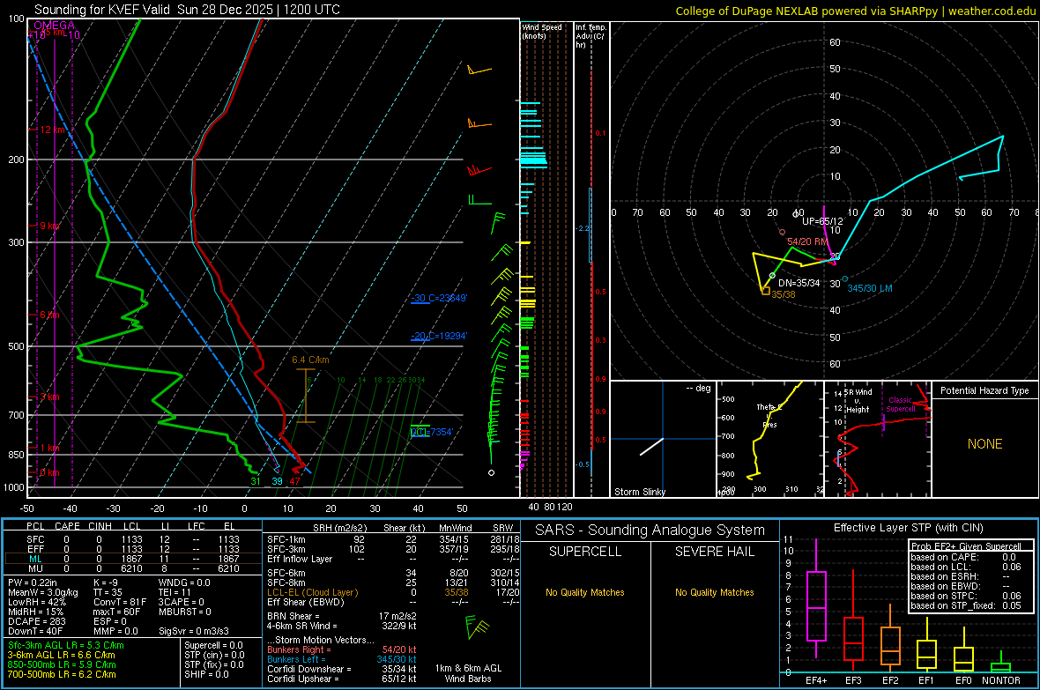Click the 6.4 C/km lapse rate label

click(310, 360)
